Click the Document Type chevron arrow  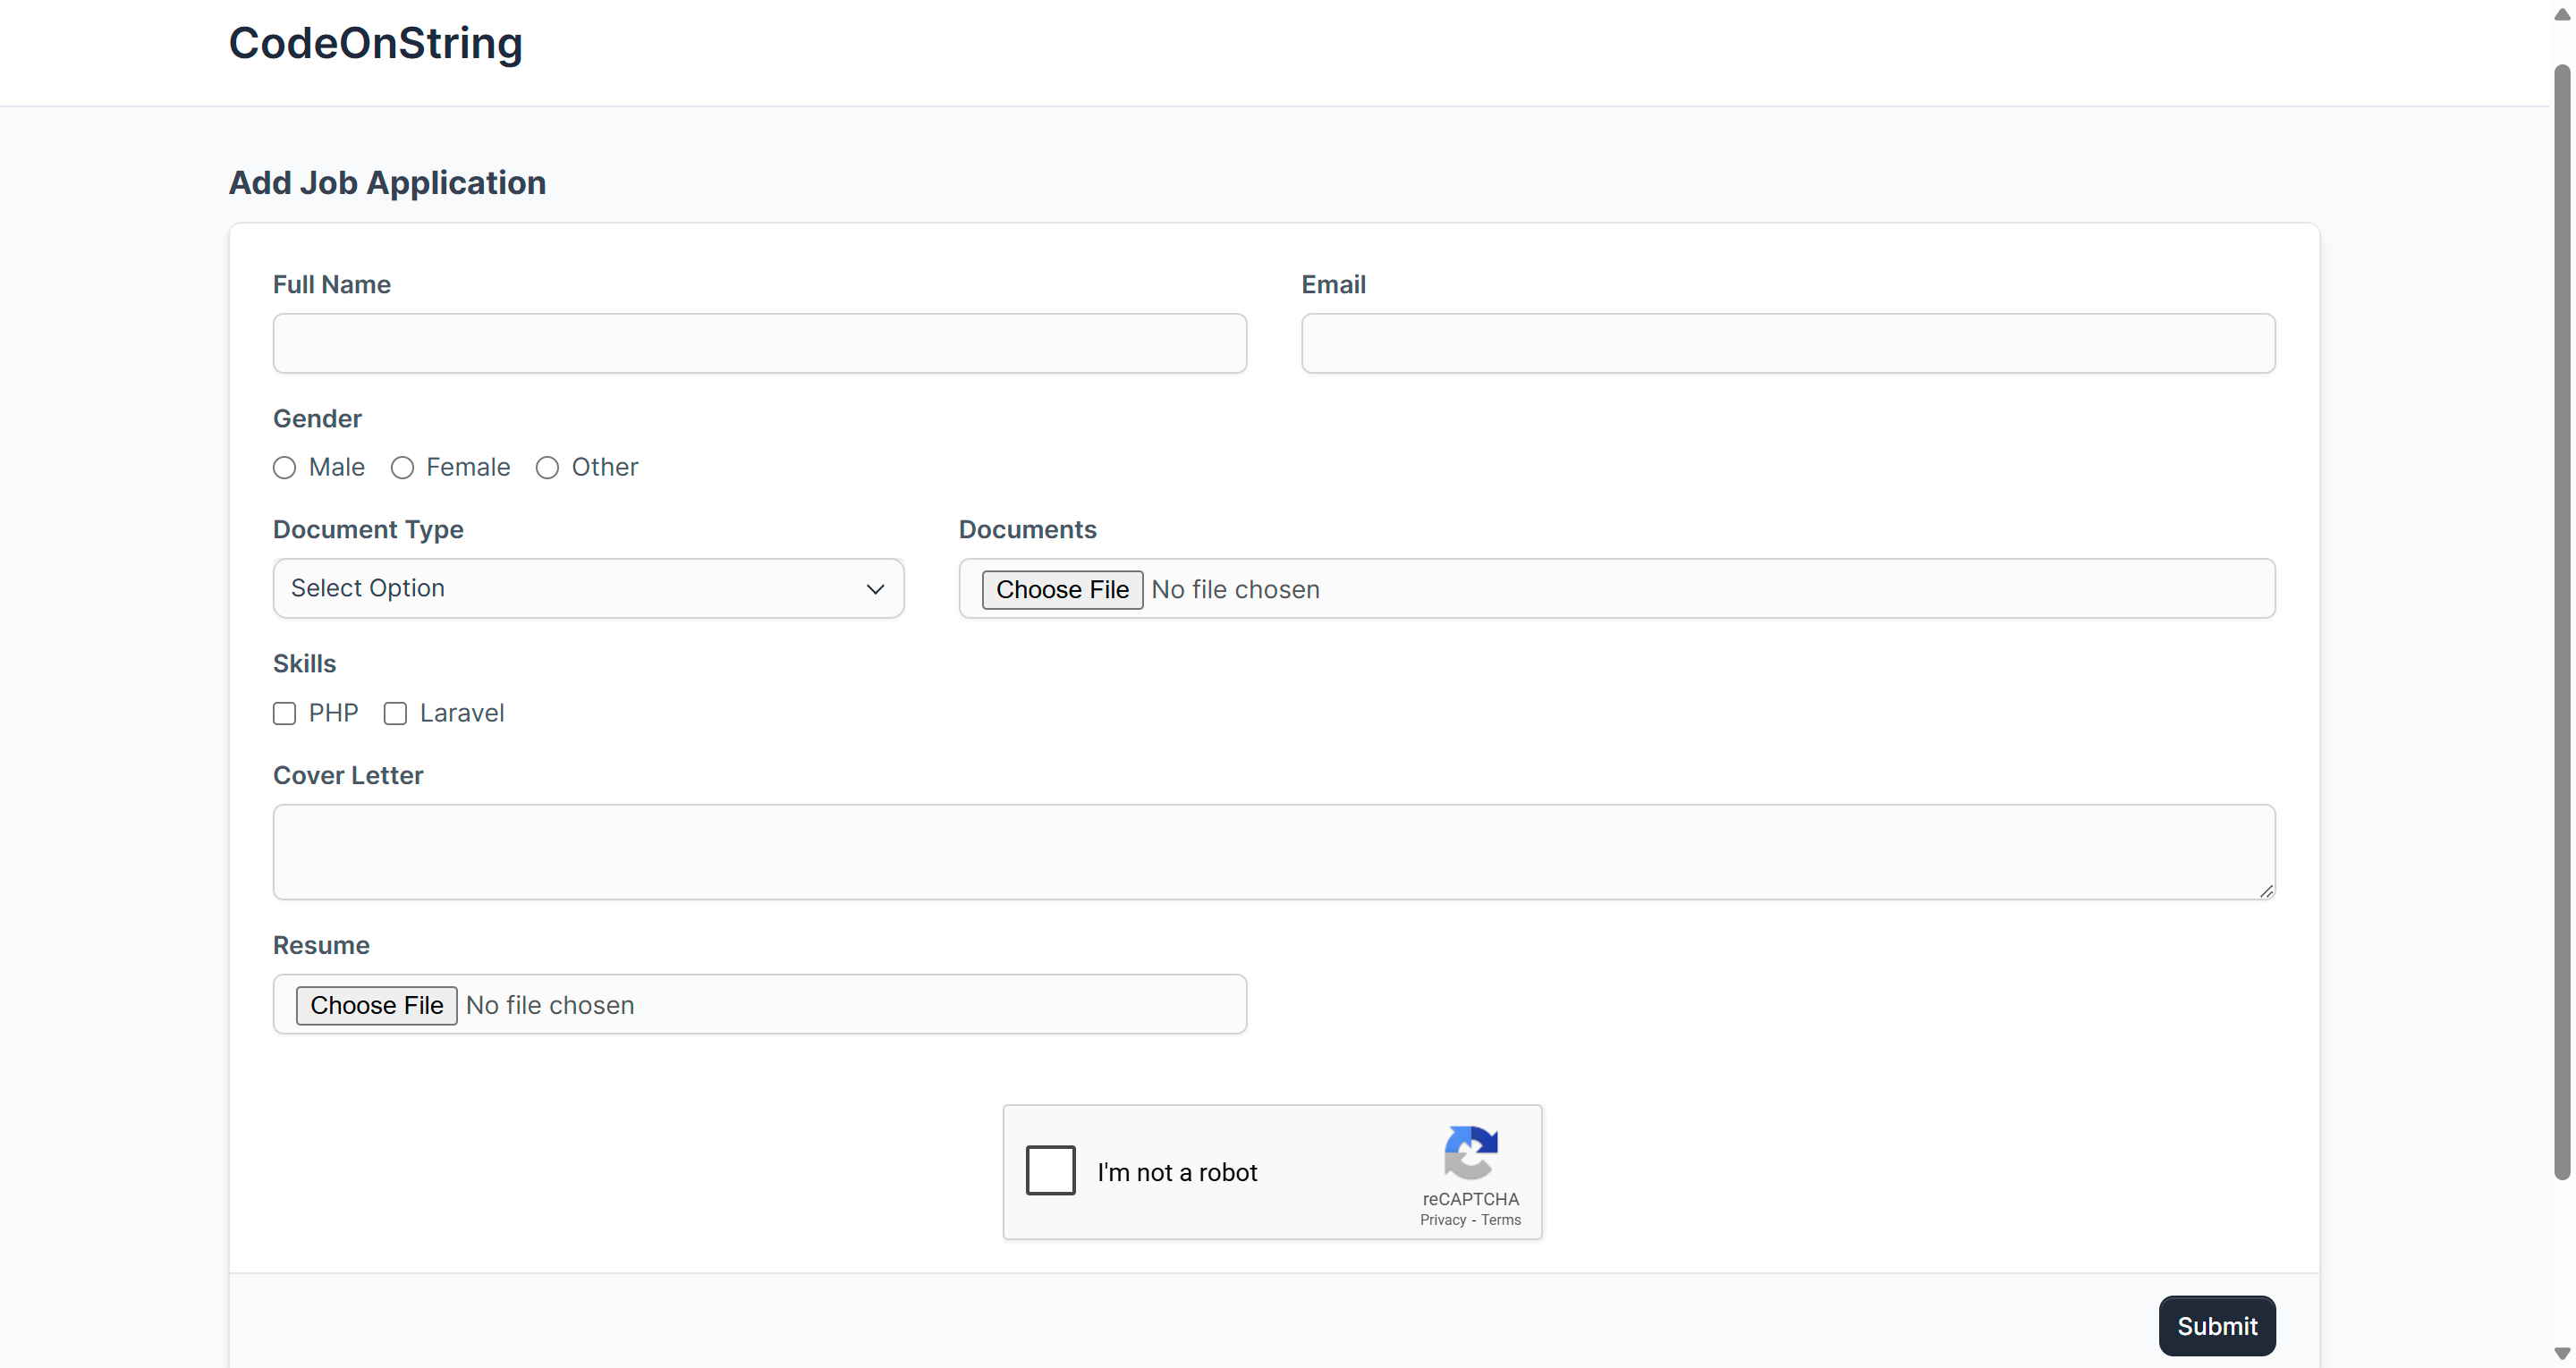[x=875, y=589]
